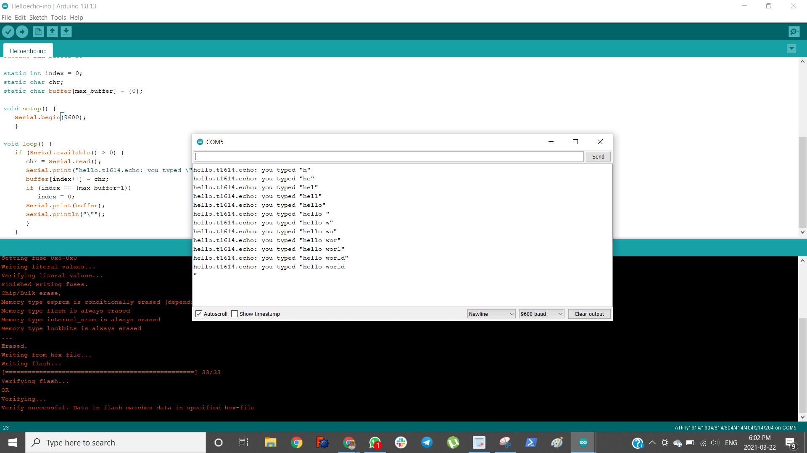Open the File menu
807x453 pixels.
(6, 18)
